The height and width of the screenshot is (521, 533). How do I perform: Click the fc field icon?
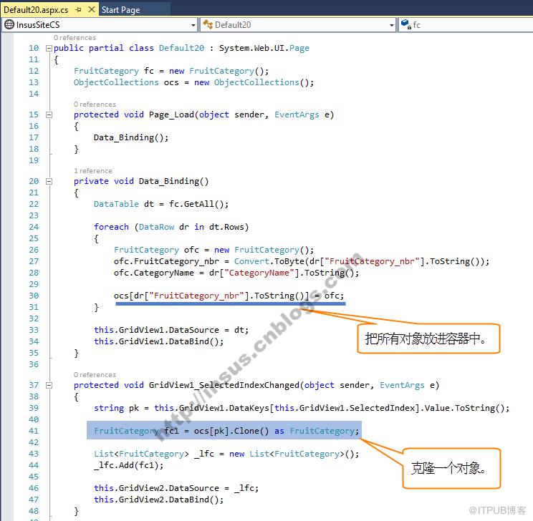click(x=406, y=24)
